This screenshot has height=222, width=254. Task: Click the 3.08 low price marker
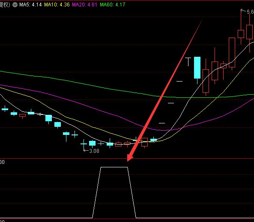pyautogui.click(x=94, y=151)
